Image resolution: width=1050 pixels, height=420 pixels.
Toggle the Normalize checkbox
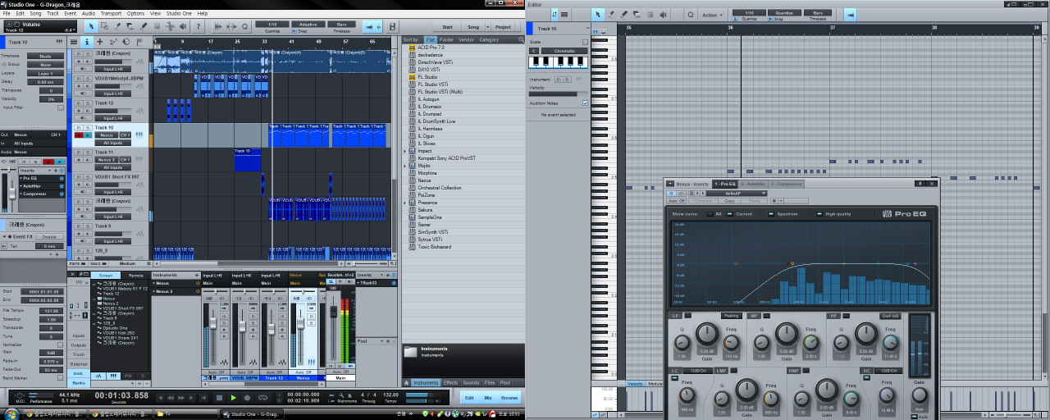pyautogui.click(x=60, y=345)
